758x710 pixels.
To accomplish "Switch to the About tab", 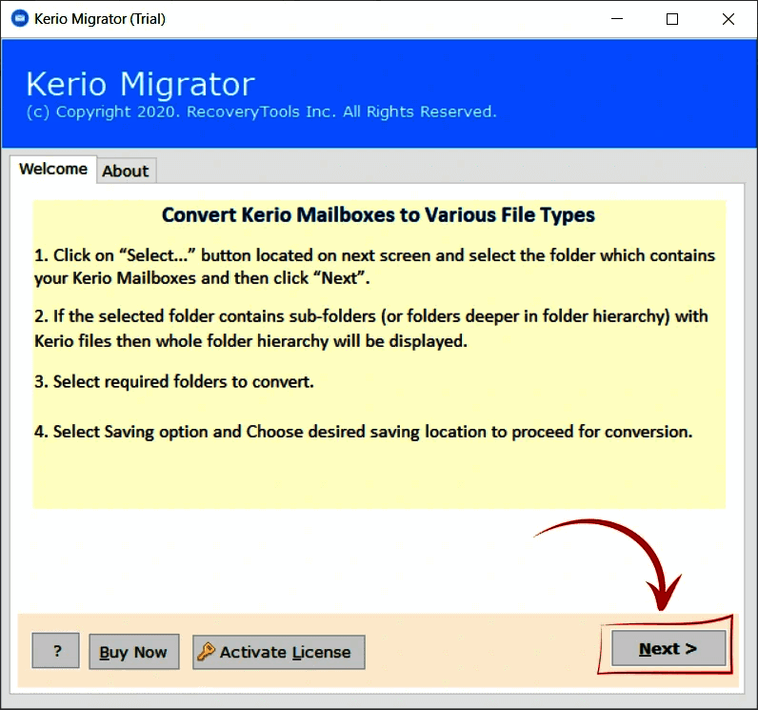I will 125,171.
